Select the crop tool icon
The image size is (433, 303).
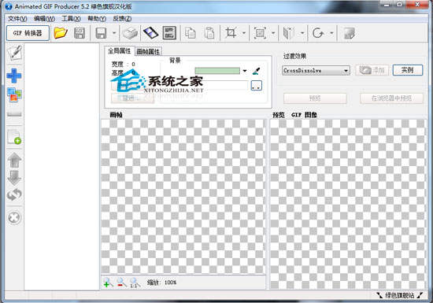(x=231, y=33)
